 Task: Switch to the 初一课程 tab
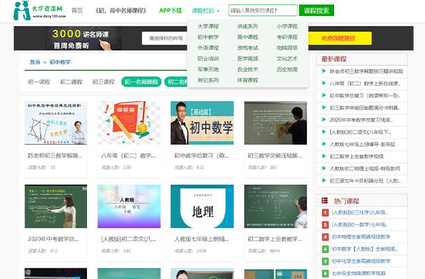39,82
